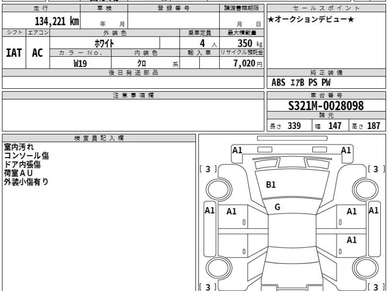The height and width of the screenshot is (291, 388).
Task: Select the 最大積載量 header
Action: pos(242,33)
